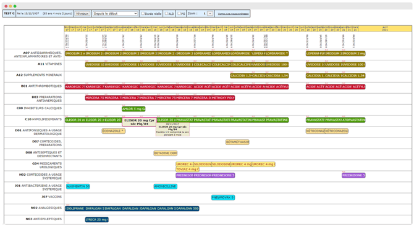Click the TOVIAZ 4 mg bar
The height and width of the screenshot is (227, 414).
click(187, 170)
